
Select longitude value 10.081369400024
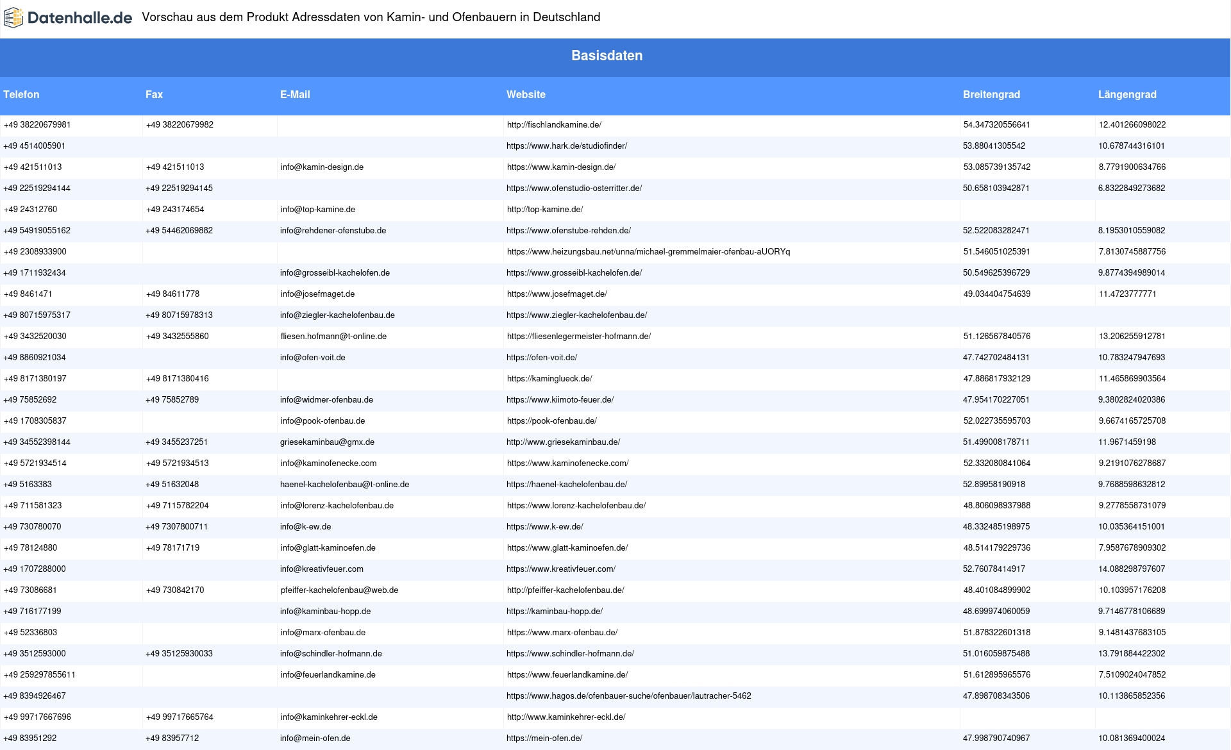1132,738
